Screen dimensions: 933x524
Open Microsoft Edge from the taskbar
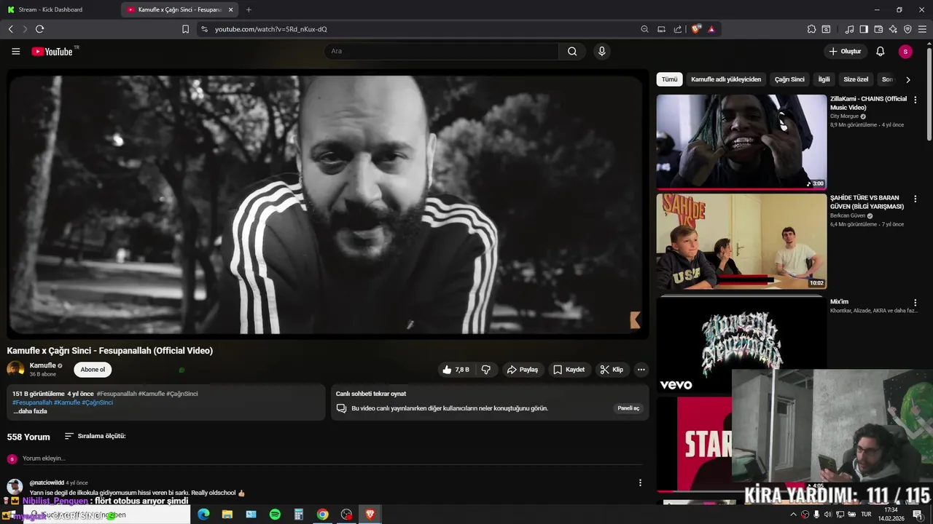tap(203, 515)
